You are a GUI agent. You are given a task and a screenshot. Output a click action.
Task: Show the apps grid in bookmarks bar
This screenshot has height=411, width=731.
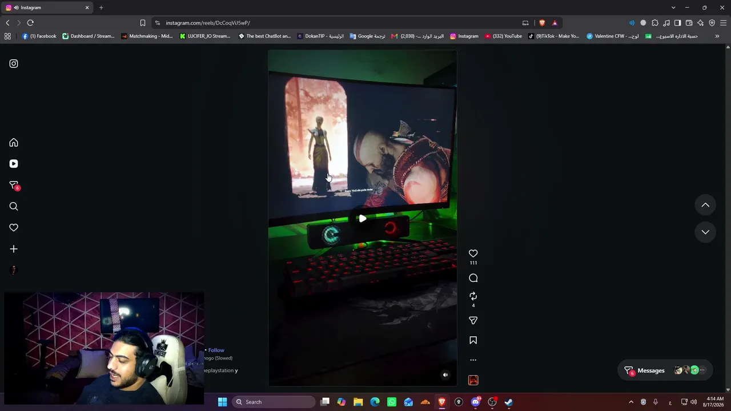(x=7, y=36)
